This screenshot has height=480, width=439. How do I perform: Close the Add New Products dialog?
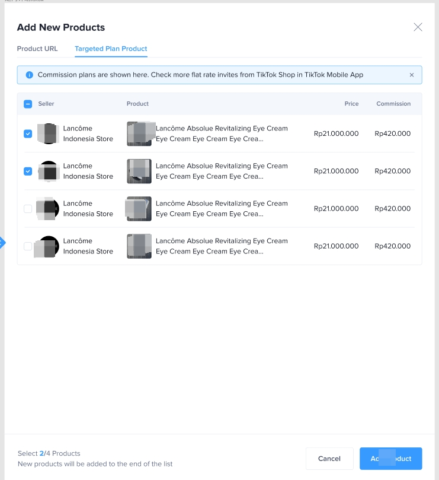tap(418, 27)
